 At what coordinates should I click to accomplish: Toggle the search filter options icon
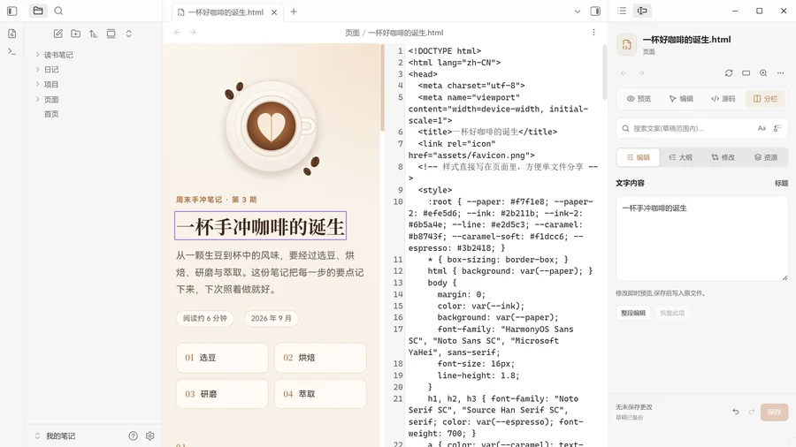click(x=777, y=128)
